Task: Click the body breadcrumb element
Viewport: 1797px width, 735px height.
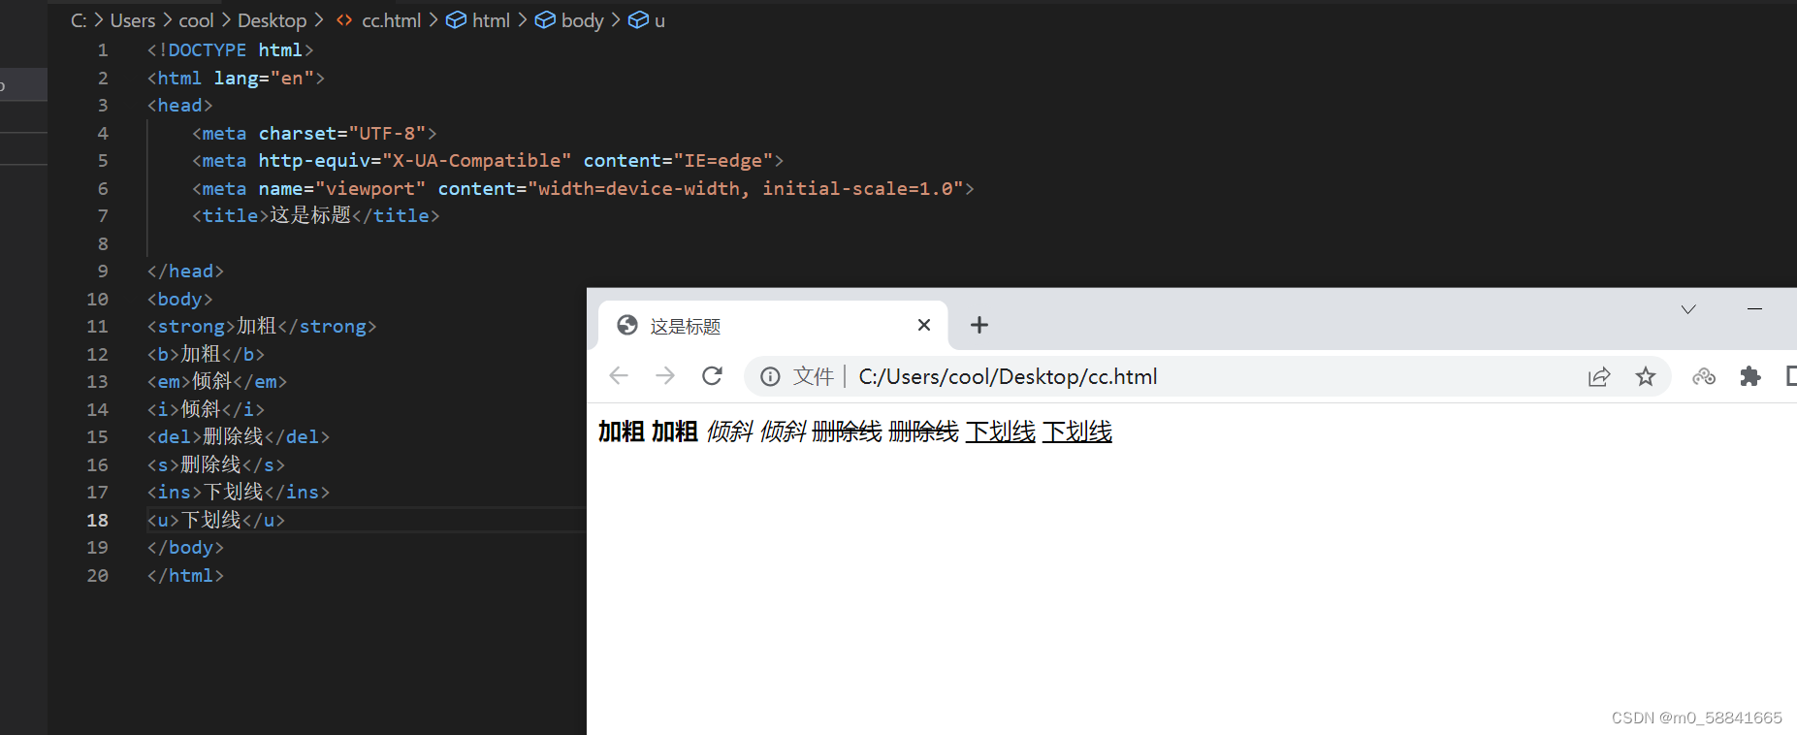Action: pos(569,20)
